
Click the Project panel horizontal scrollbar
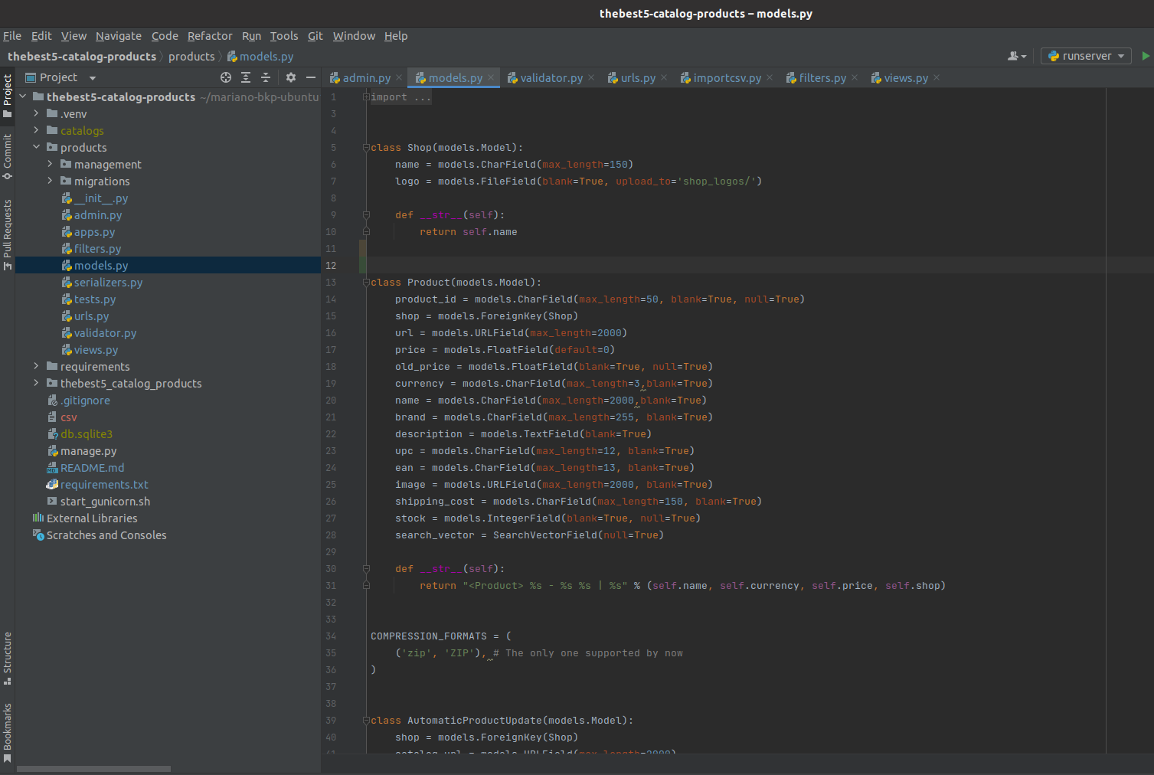(x=93, y=769)
